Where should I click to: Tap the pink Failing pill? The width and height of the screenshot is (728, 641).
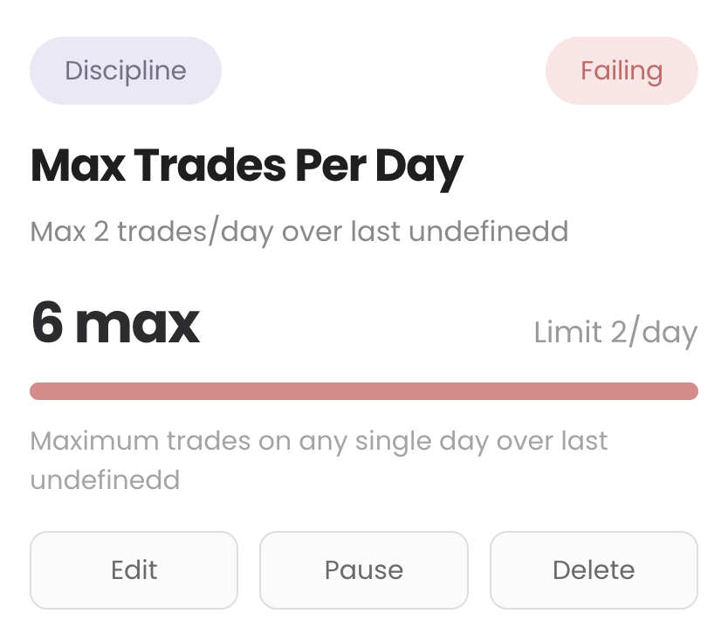click(x=622, y=71)
